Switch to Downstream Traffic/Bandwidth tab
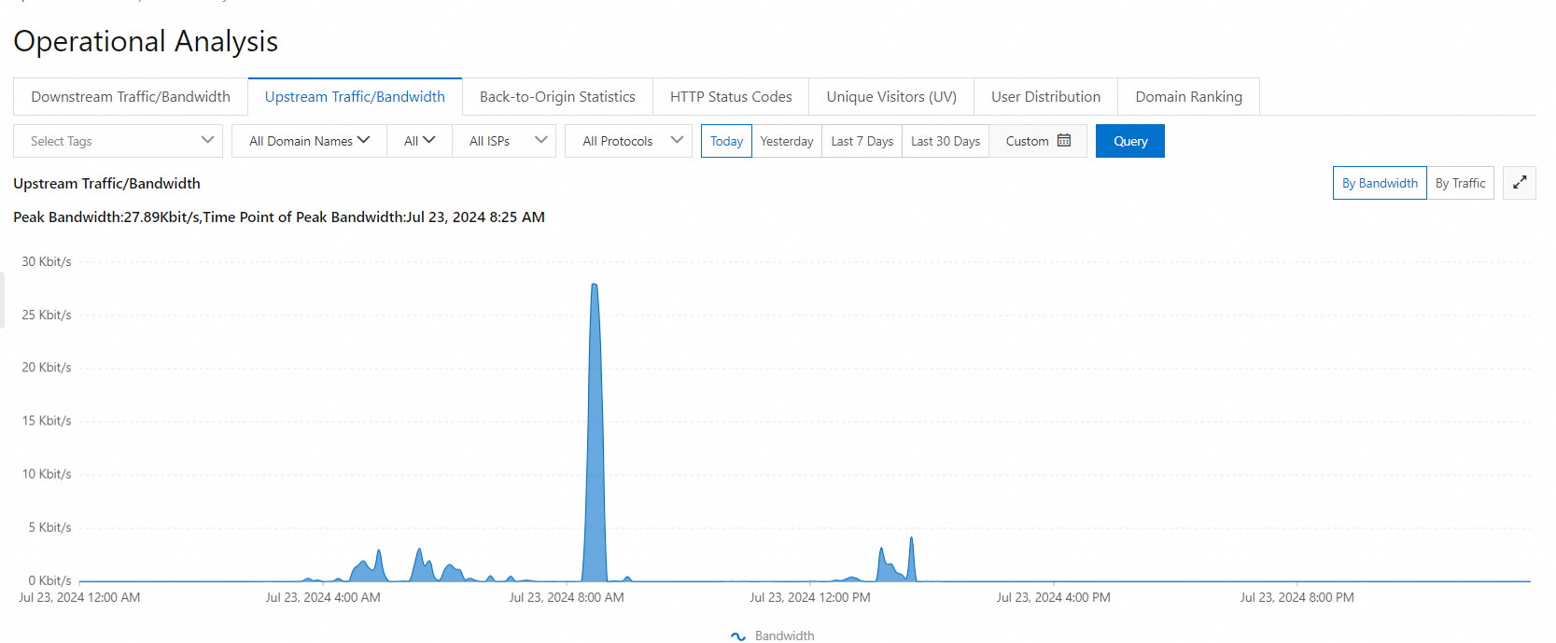The height and width of the screenshot is (643, 1556). pos(131,97)
